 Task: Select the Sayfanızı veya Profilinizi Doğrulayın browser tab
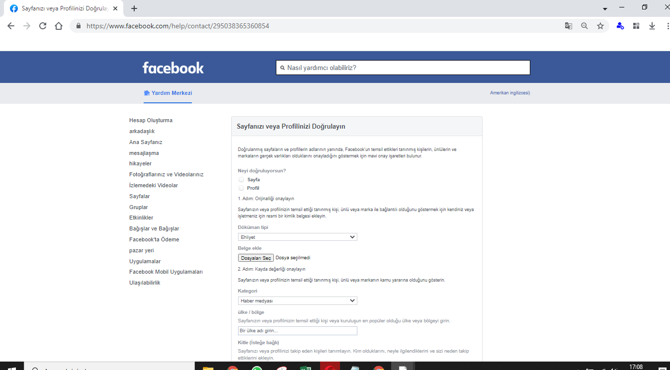(65, 8)
